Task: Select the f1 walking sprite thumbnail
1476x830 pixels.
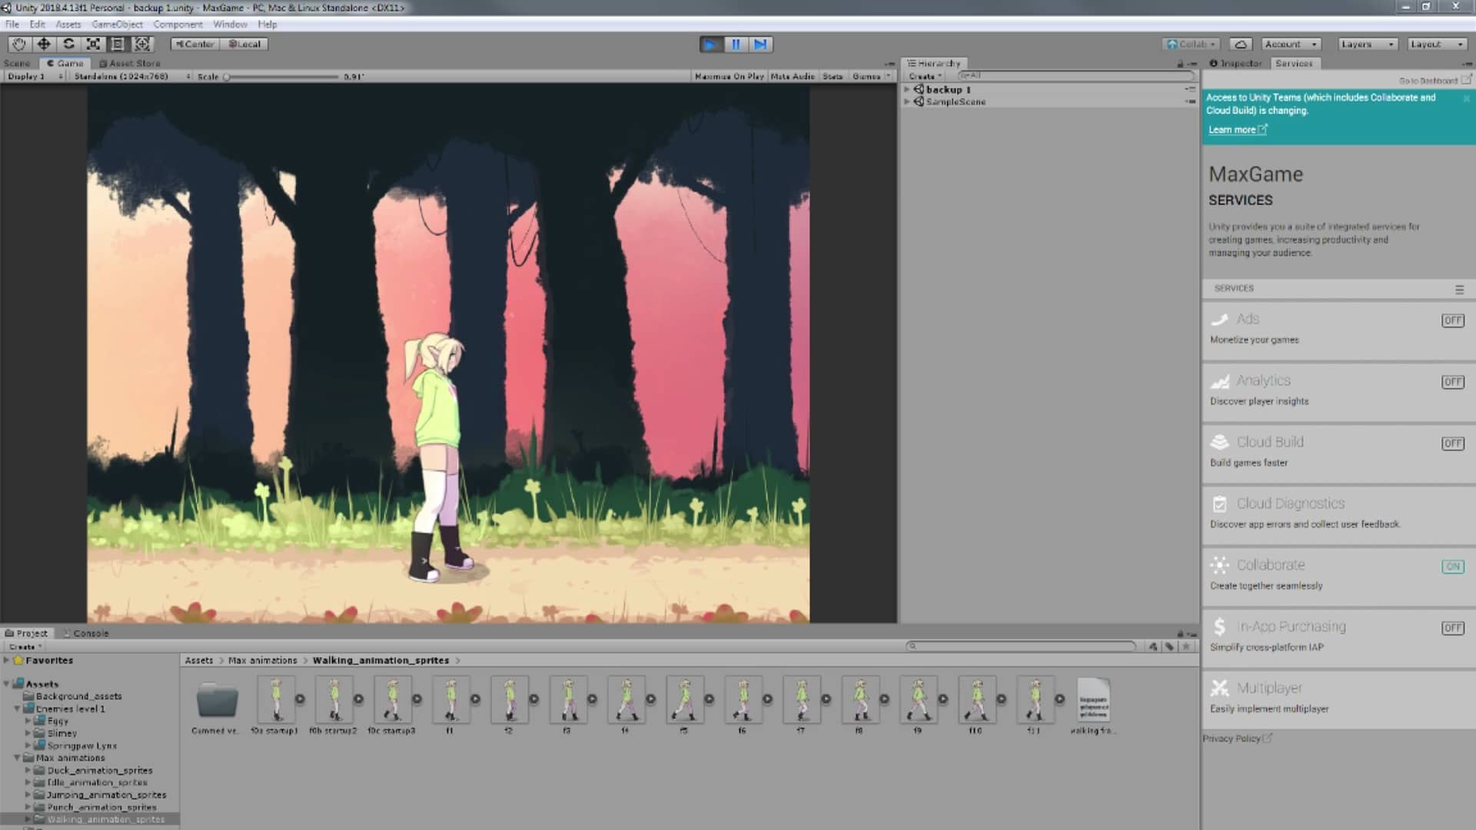Action: point(450,701)
